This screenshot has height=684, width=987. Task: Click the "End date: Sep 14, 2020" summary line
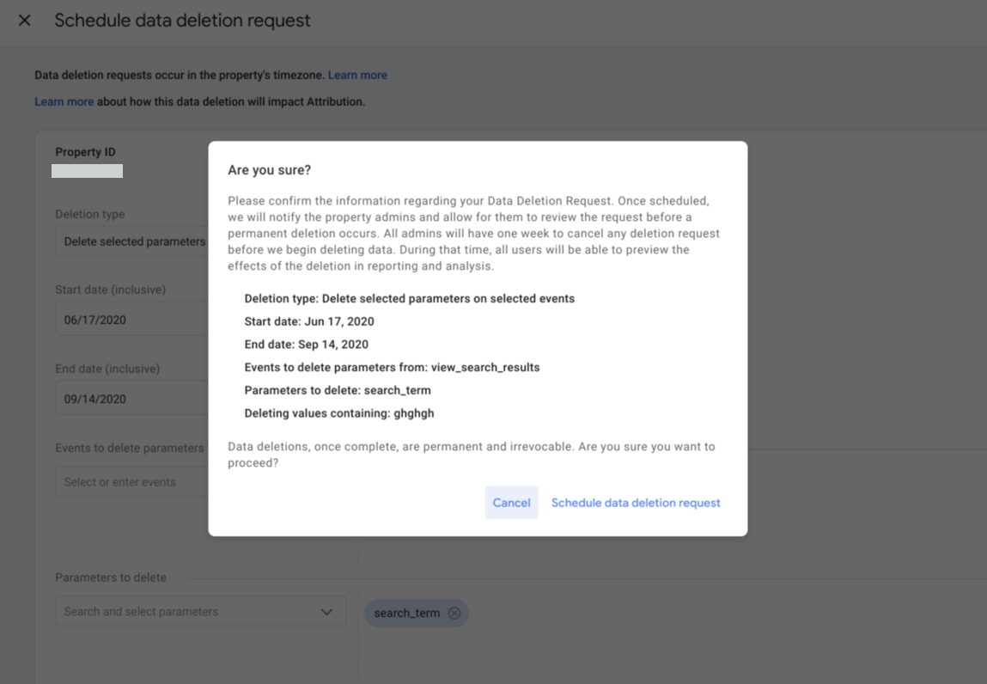pos(306,345)
